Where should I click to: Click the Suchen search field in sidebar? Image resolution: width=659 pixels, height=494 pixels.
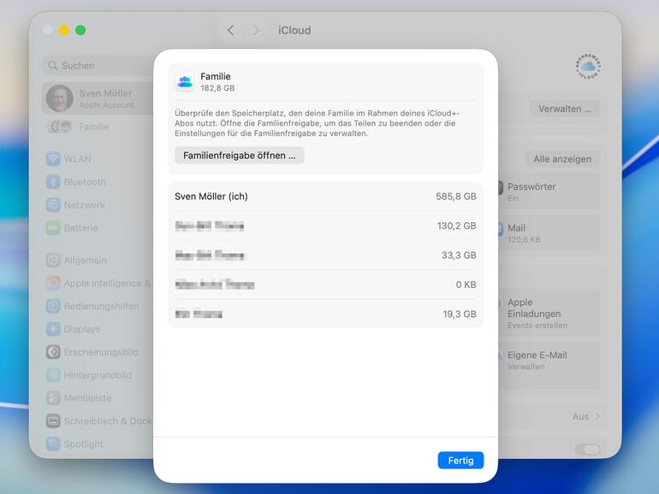(99, 66)
